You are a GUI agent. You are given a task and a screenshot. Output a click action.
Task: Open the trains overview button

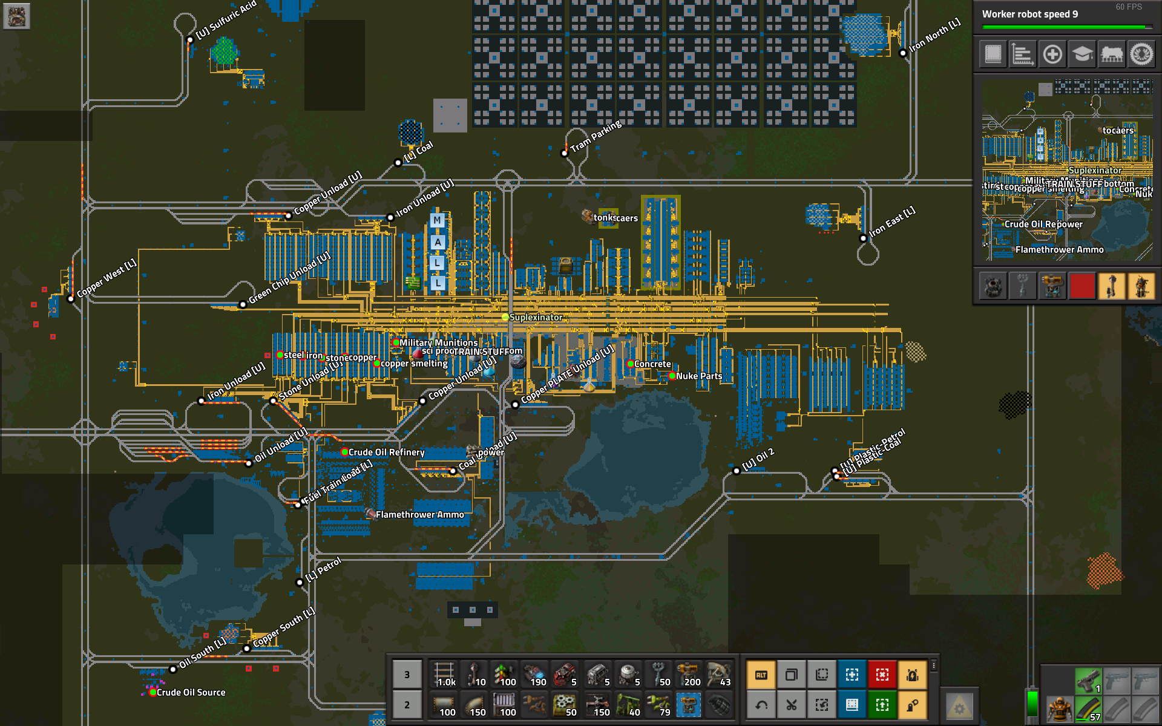coord(1112,54)
